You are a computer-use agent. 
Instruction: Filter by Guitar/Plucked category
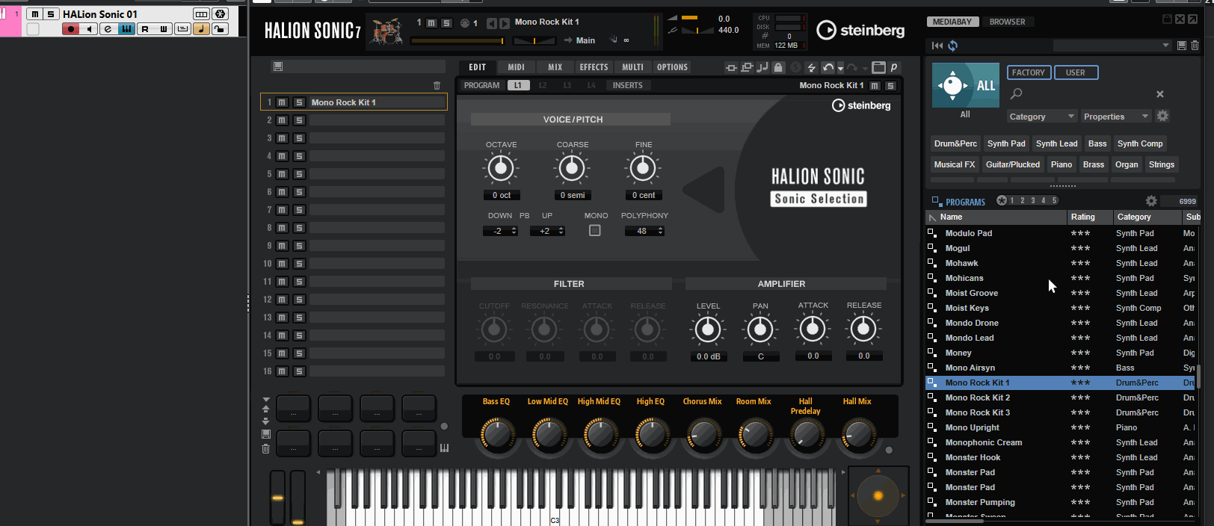pyautogui.click(x=1013, y=164)
